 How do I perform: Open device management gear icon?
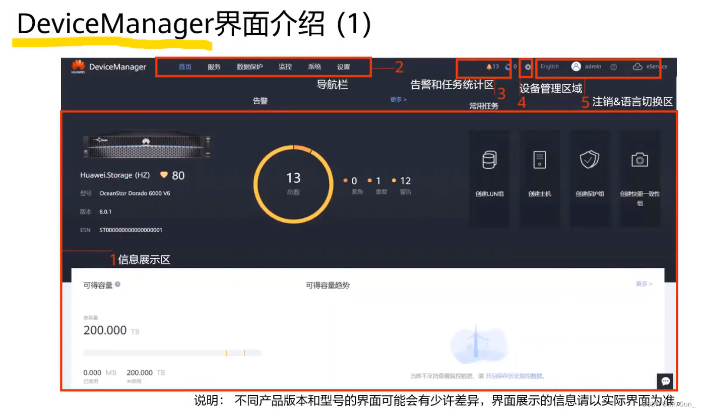tap(528, 66)
